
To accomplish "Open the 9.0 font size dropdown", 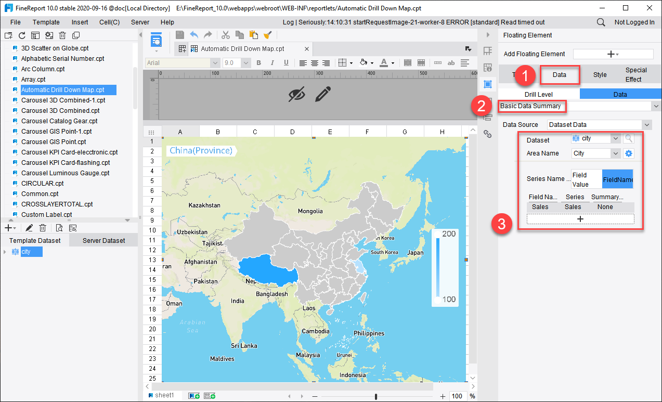I will pyautogui.click(x=246, y=63).
